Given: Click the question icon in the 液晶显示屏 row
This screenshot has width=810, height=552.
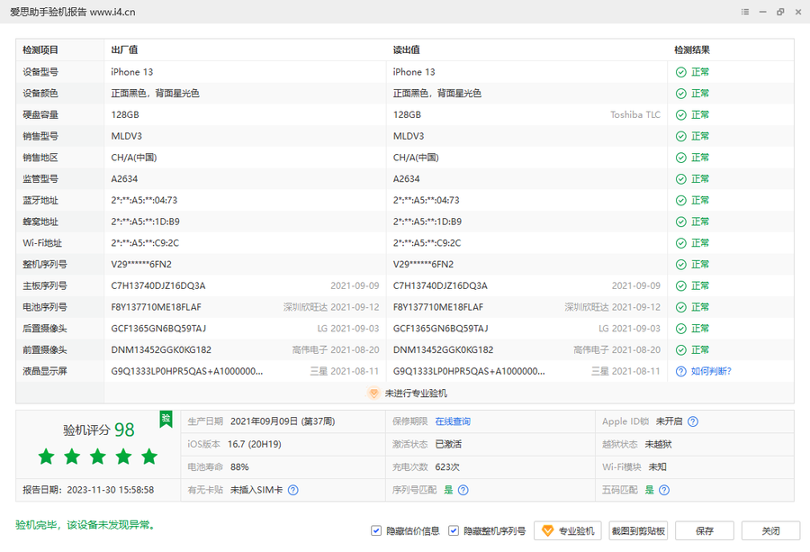Looking at the screenshot, I should 681,371.
